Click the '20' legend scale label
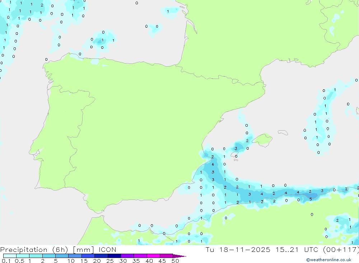 tap(97, 261)
